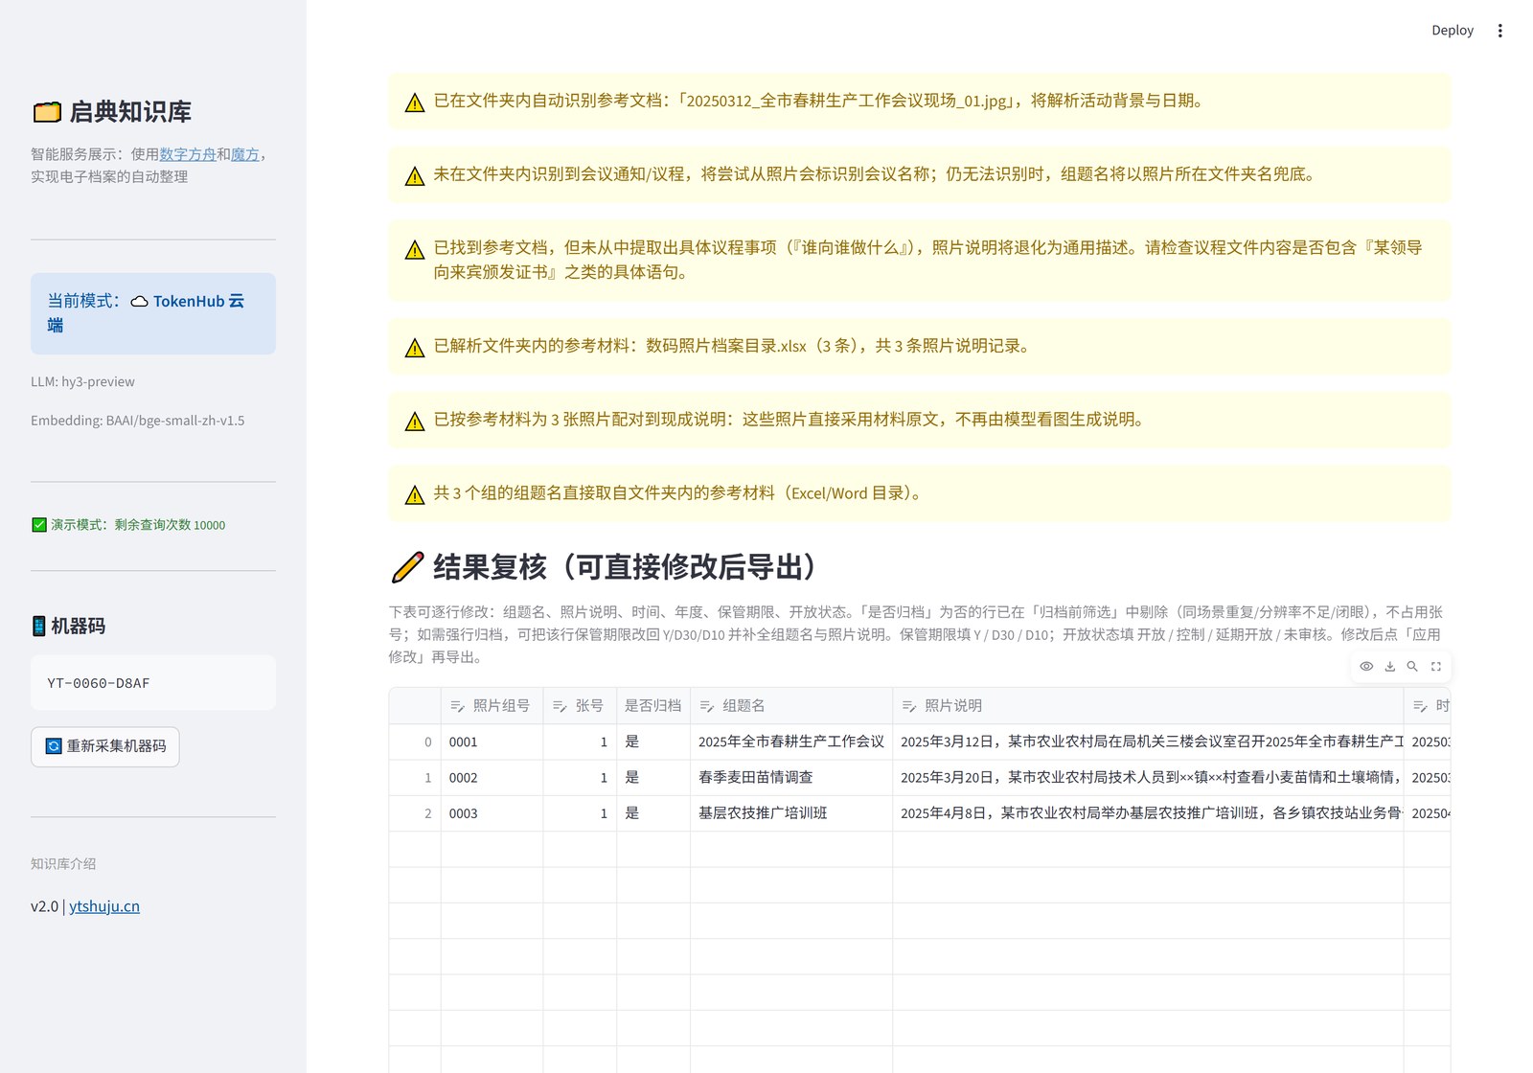Viewport: 1533px width, 1073px height.
Task: Select cell 春季麦田苗情调查
Action: pyautogui.click(x=791, y=777)
